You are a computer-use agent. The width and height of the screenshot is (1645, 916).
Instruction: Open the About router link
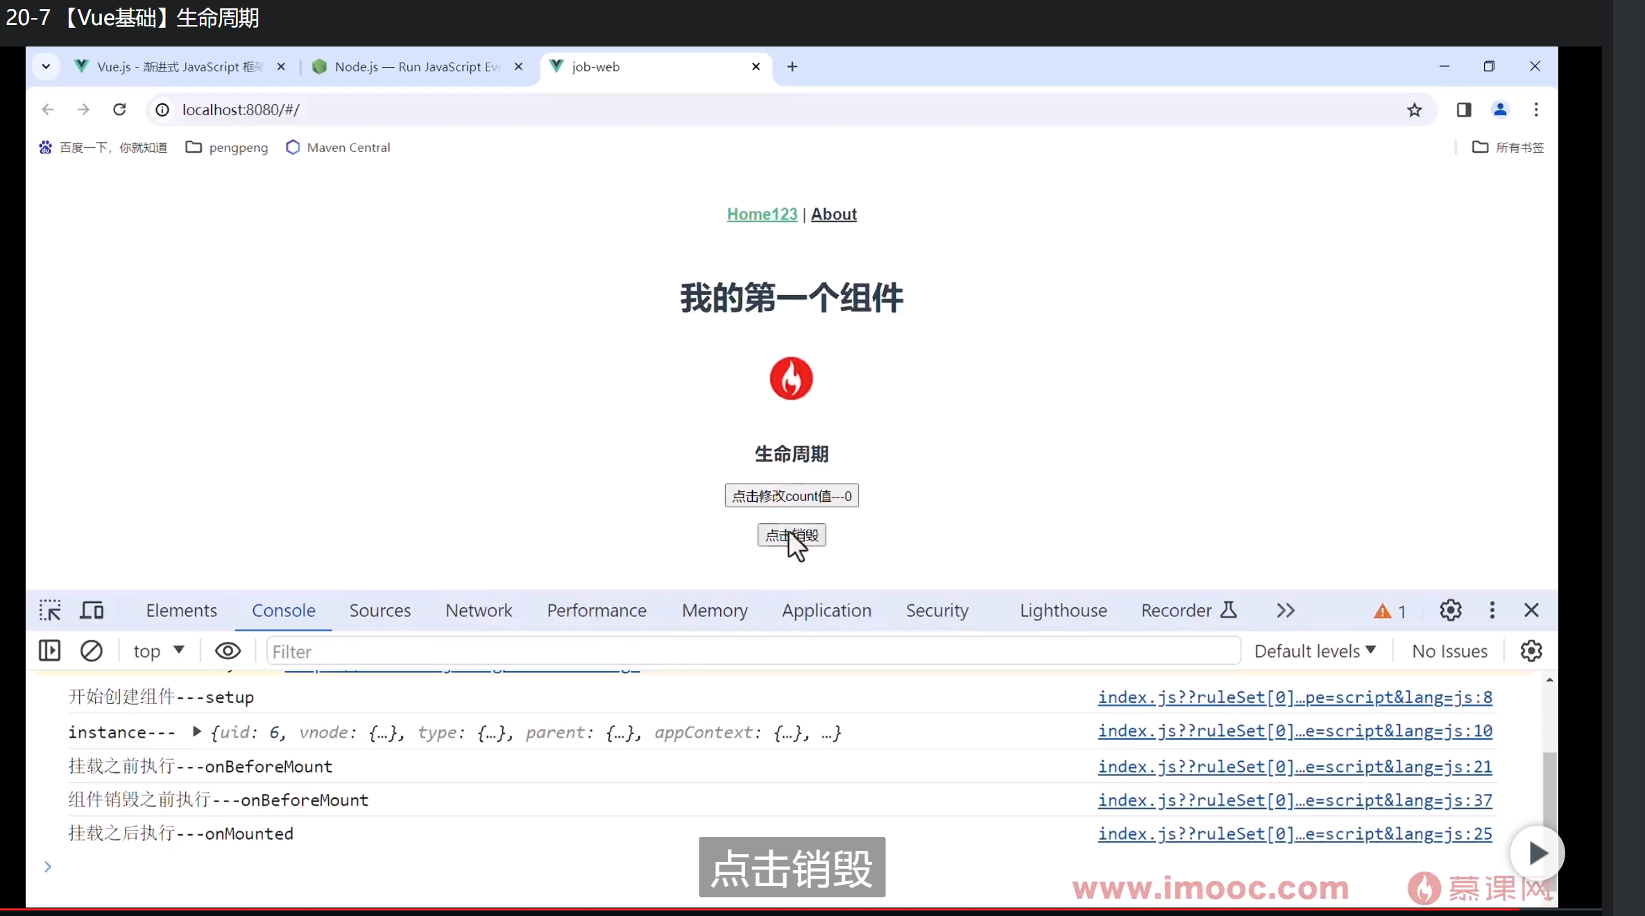tap(833, 214)
